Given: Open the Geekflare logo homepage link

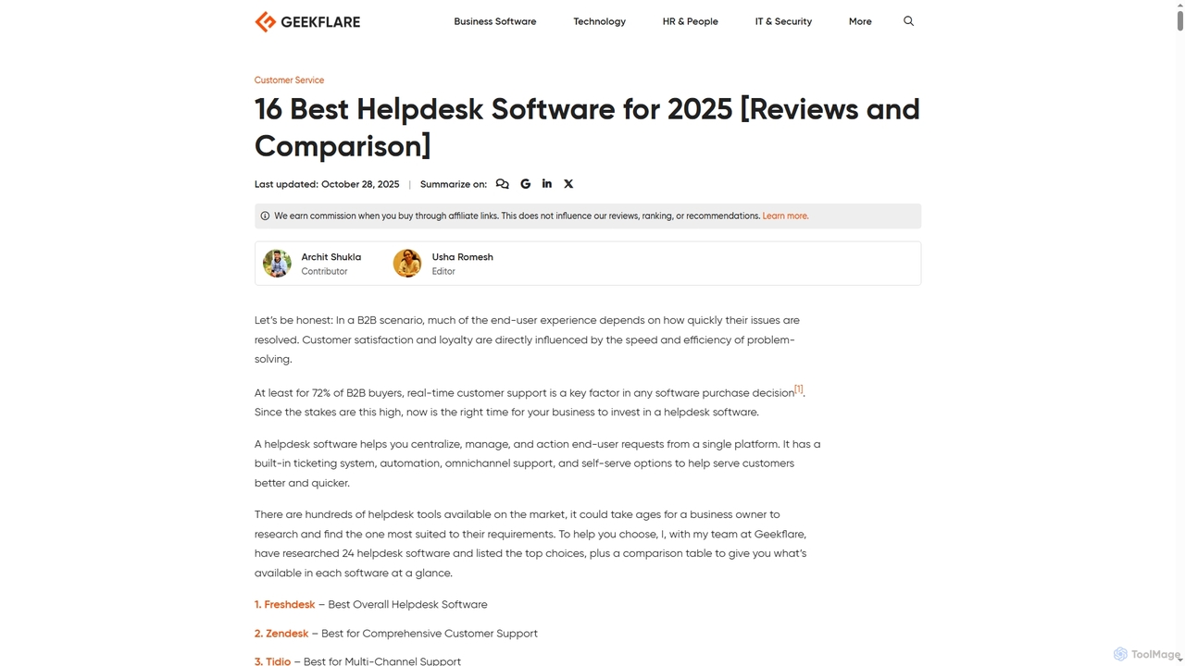Looking at the screenshot, I should 307,21.
